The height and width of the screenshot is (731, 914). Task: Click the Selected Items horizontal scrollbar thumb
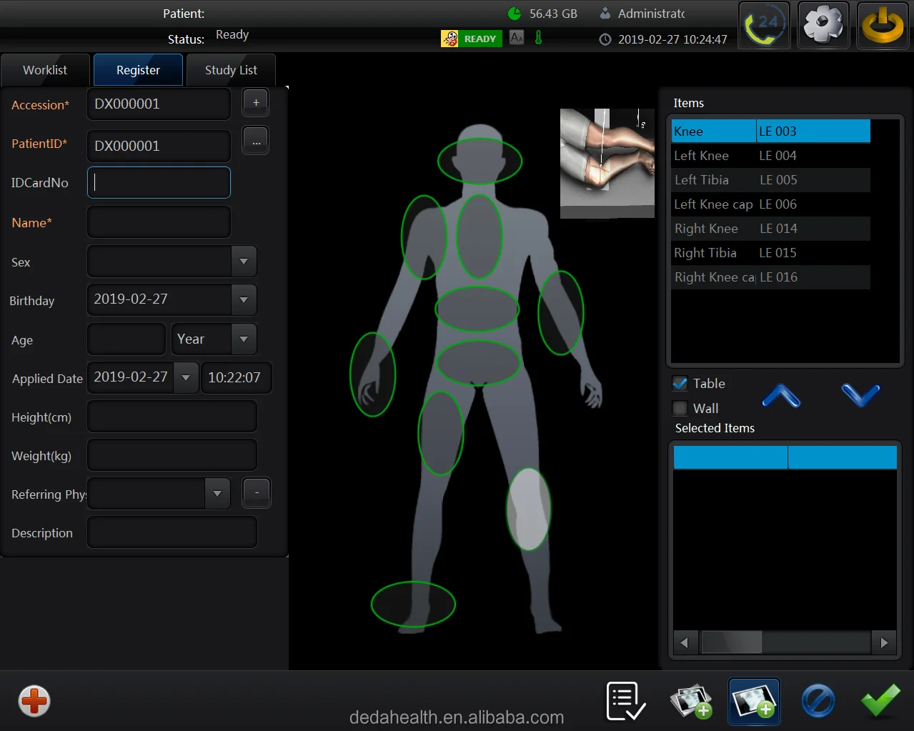point(731,642)
